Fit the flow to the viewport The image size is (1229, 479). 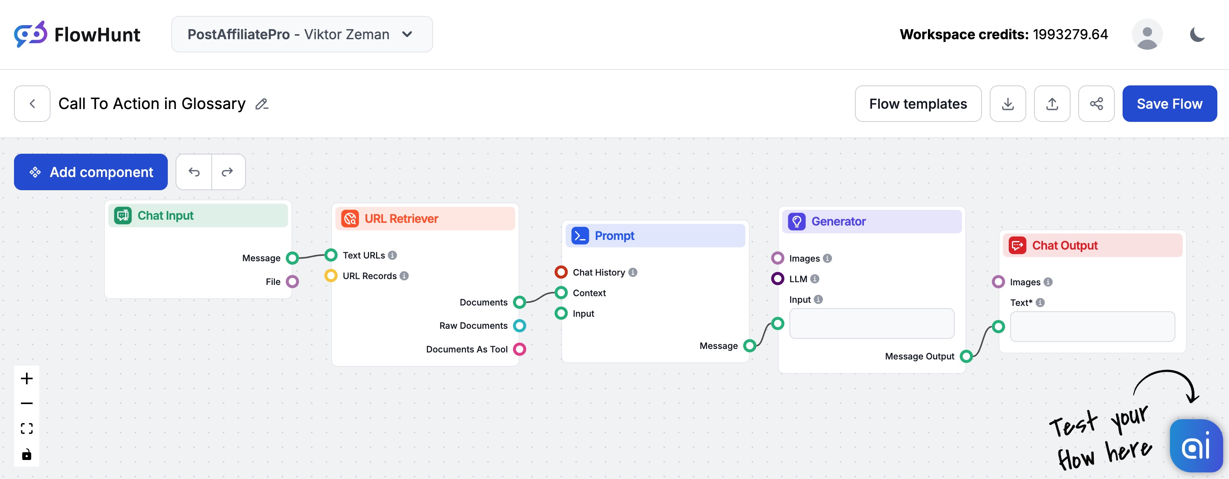click(26, 429)
